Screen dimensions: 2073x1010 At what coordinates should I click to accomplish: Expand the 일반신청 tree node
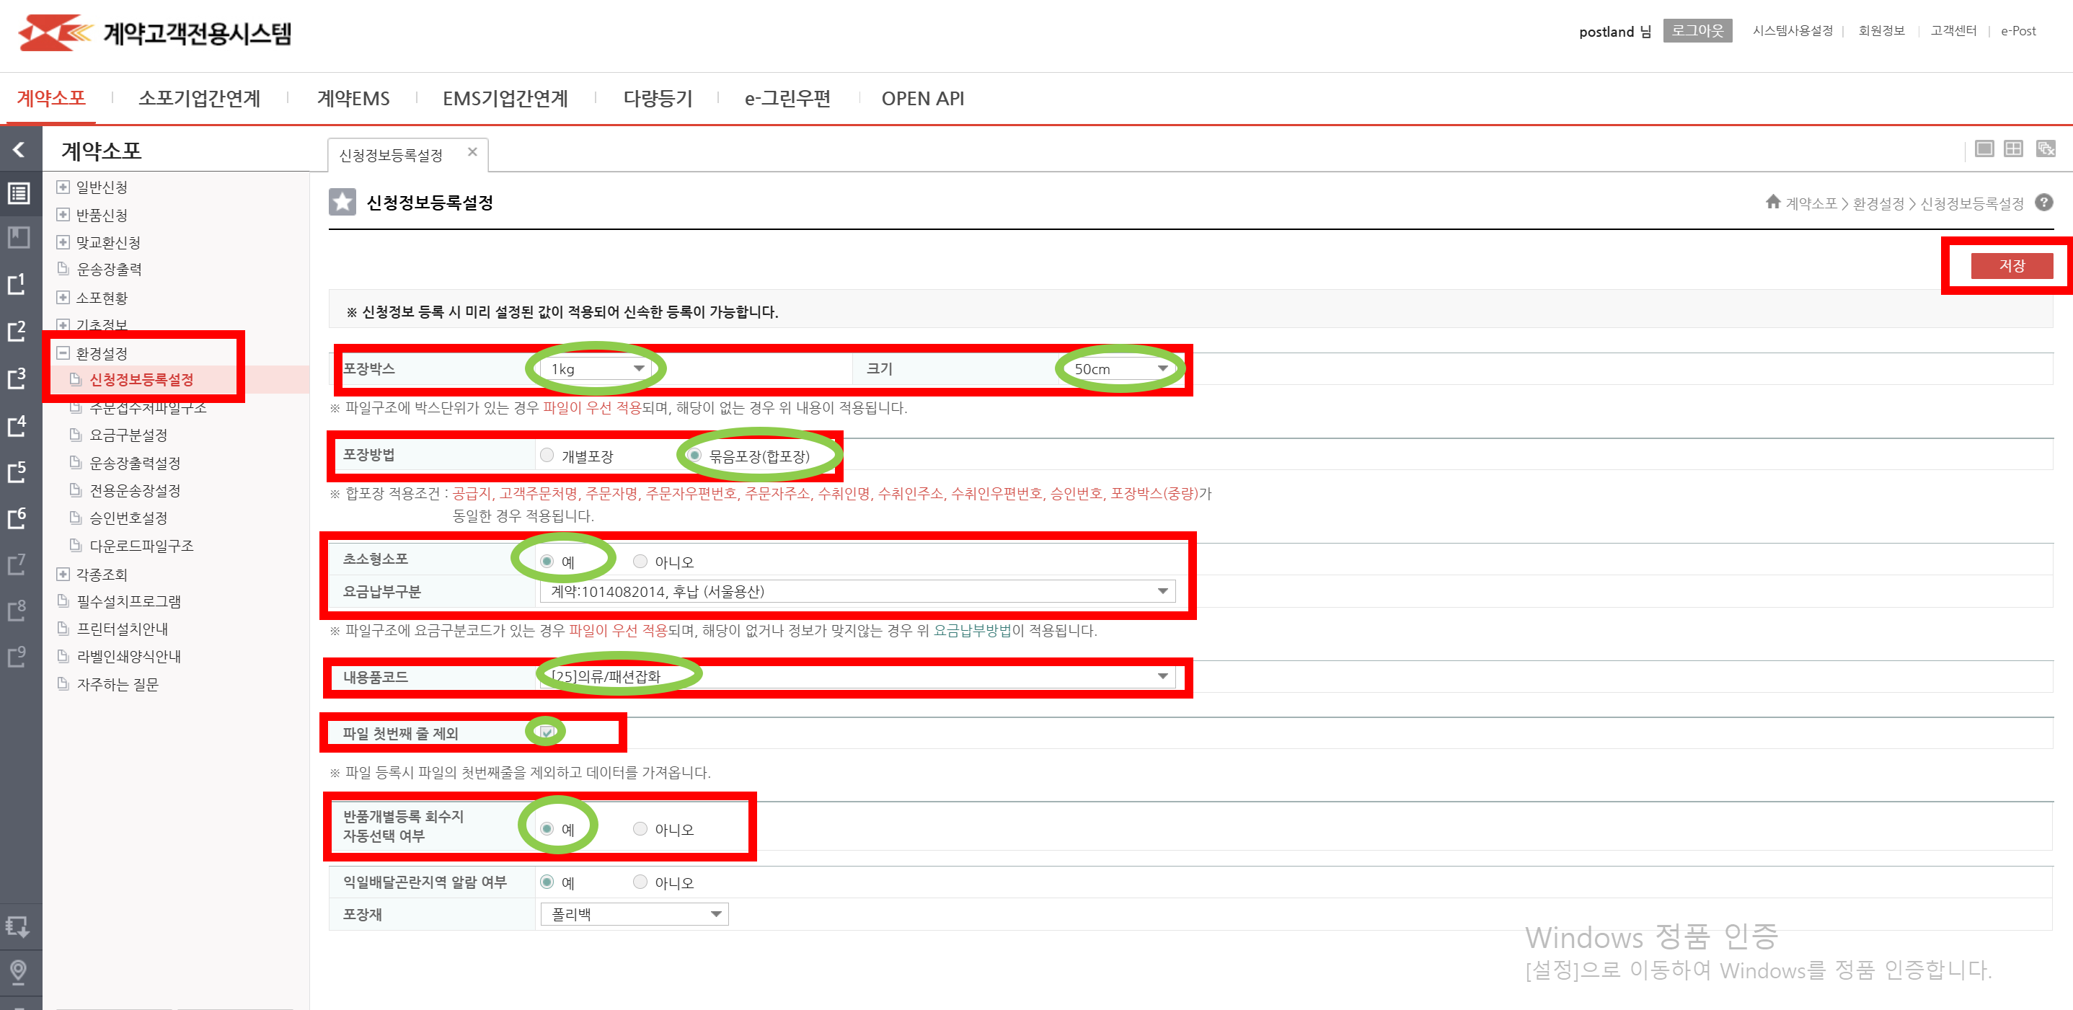click(63, 187)
